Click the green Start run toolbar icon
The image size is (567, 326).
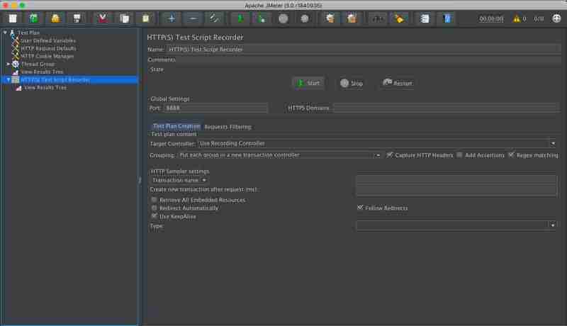point(240,18)
